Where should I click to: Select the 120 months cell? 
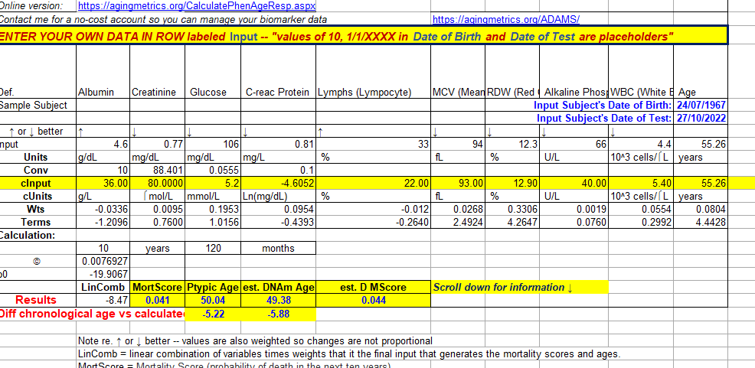[x=212, y=248]
